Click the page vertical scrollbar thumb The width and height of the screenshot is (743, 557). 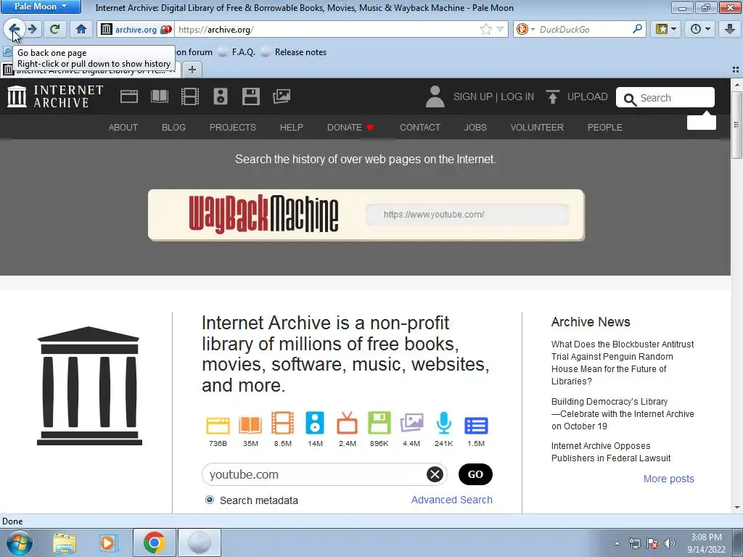pyautogui.click(x=736, y=125)
